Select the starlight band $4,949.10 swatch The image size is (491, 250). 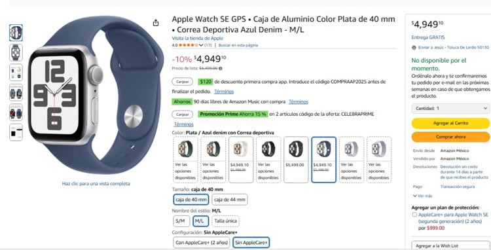pos(241,160)
